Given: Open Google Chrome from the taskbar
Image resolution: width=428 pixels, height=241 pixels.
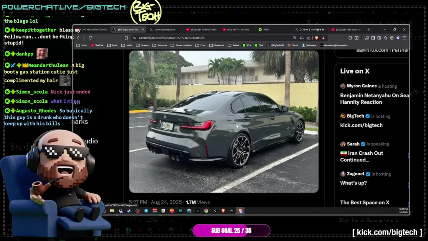Looking at the screenshot, I should click(x=206, y=211).
